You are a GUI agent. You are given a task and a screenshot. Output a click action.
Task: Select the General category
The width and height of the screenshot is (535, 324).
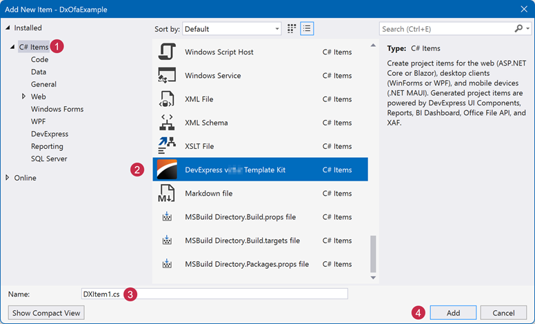click(43, 84)
